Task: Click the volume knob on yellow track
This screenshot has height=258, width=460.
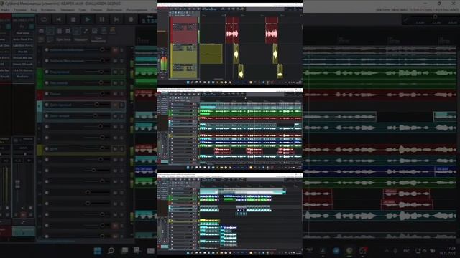Action: click(102, 148)
